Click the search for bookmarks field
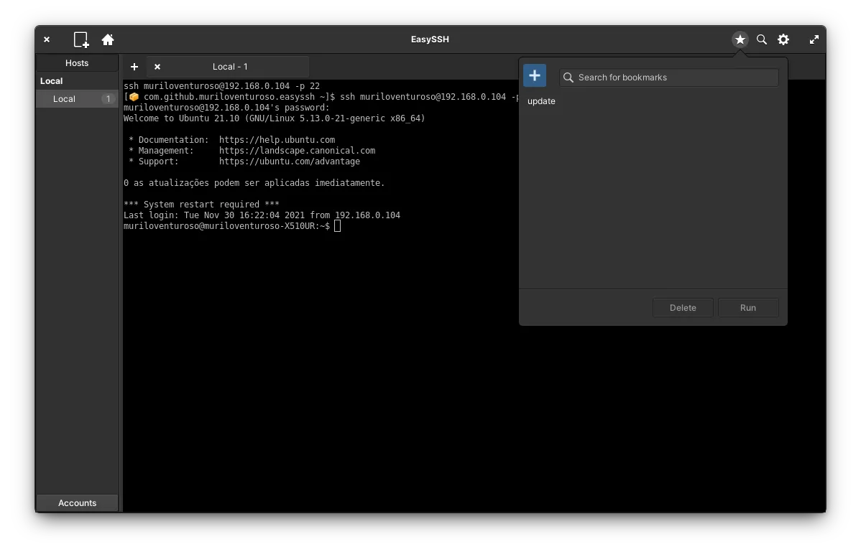This screenshot has width=861, height=557. [x=668, y=77]
